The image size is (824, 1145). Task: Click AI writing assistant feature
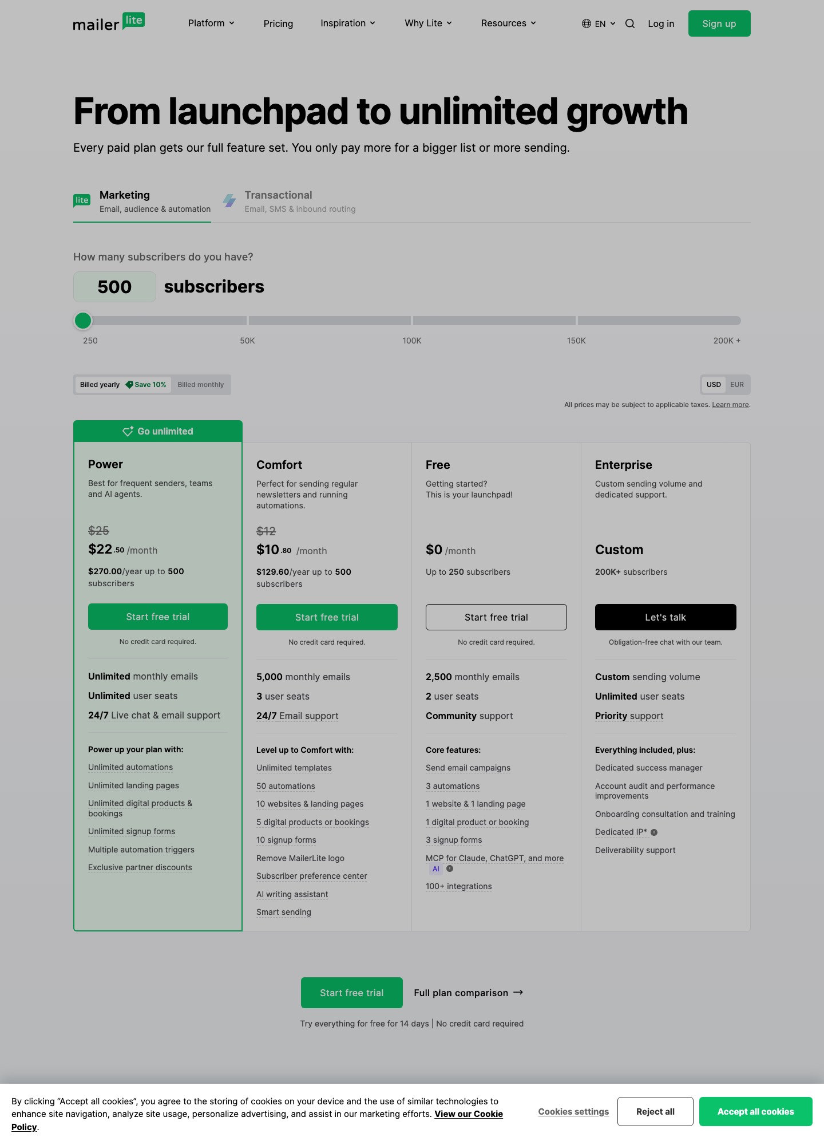[292, 894]
